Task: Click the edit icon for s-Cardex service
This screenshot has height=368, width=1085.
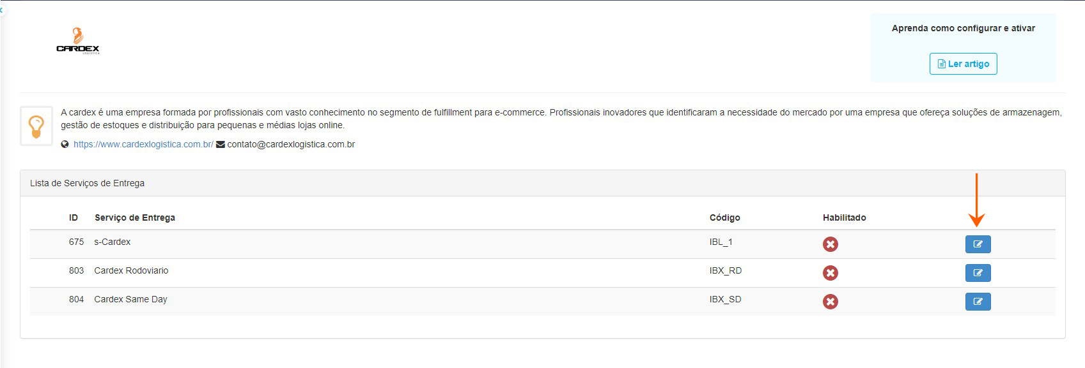Action: [978, 244]
